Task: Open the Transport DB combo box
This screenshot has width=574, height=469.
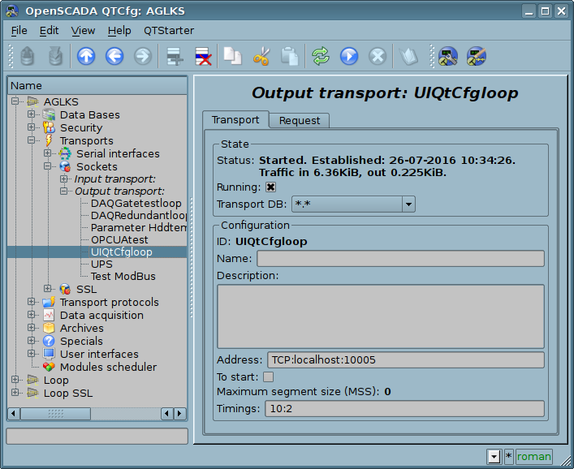Action: [353, 204]
